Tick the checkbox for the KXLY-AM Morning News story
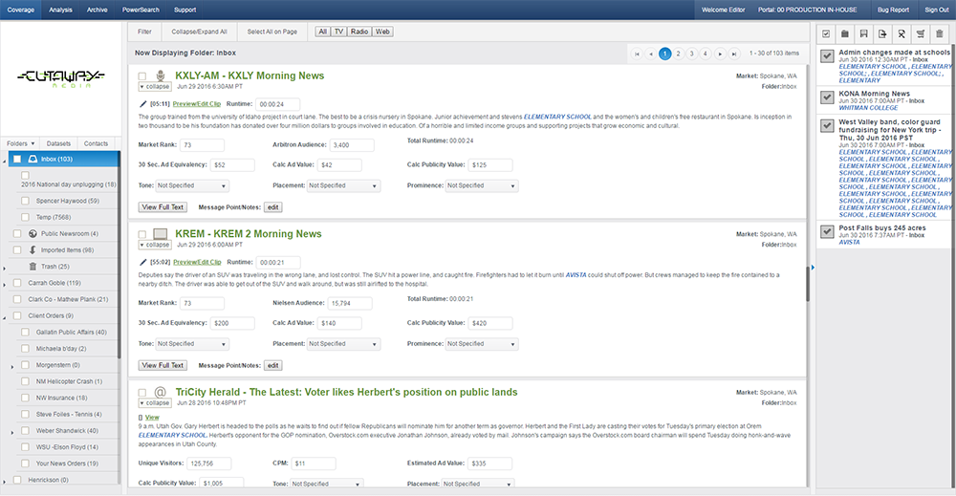The image size is (956, 496). tap(142, 76)
